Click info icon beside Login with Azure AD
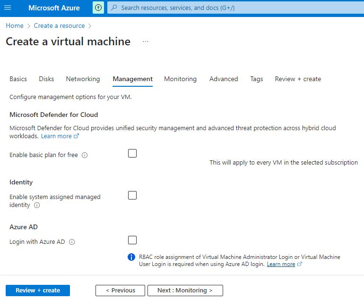The height and width of the screenshot is (299, 364). click(x=72, y=242)
